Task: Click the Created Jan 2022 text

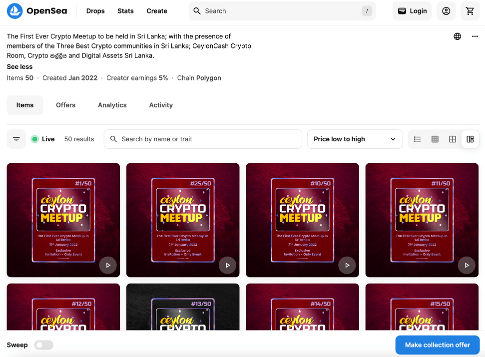Action: [x=70, y=78]
